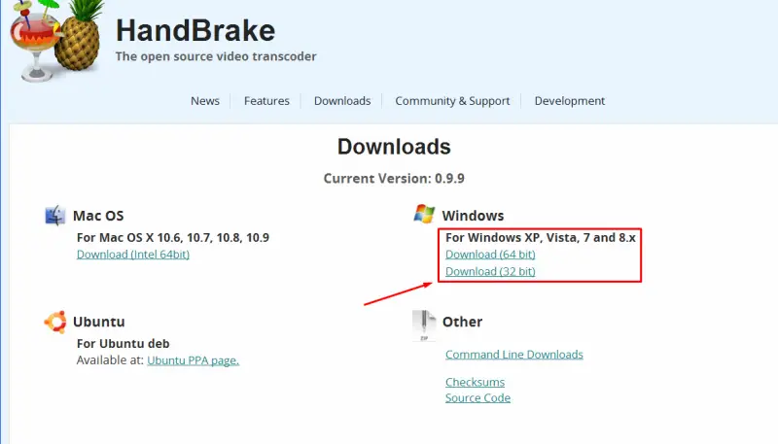Click 'For Windows XP, Vista, 7 and 8.x' text

541,237
